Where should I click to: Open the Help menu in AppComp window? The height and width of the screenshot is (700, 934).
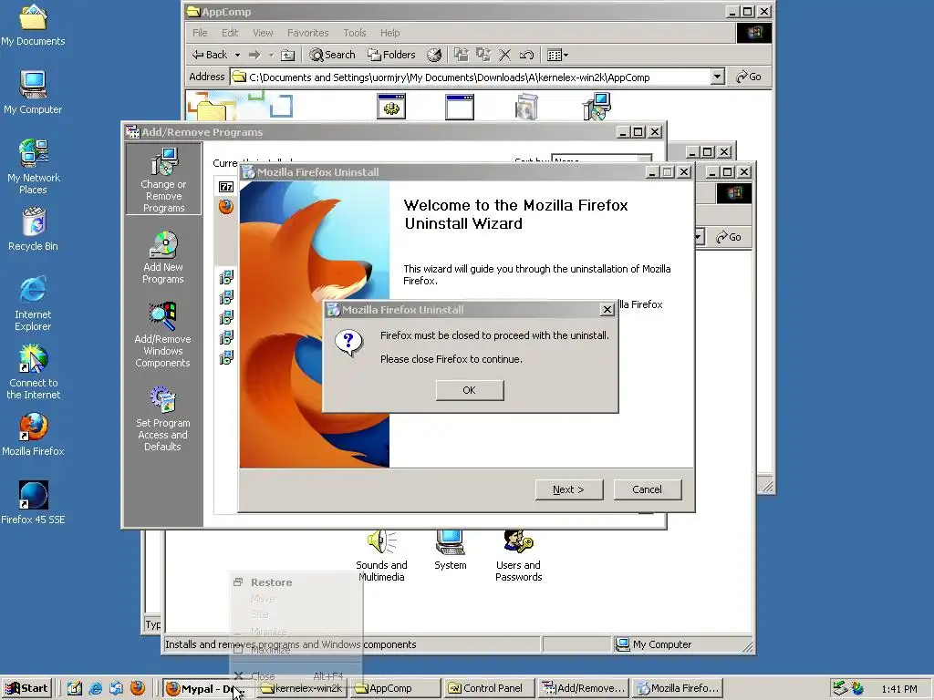[390, 33]
